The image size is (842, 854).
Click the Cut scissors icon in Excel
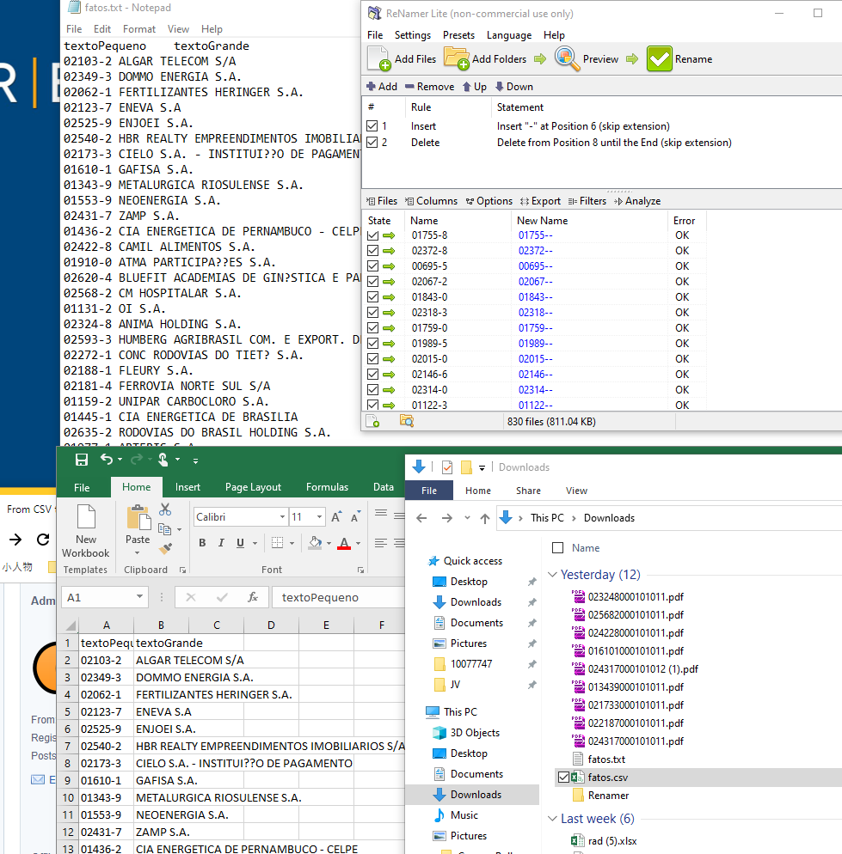(x=165, y=509)
